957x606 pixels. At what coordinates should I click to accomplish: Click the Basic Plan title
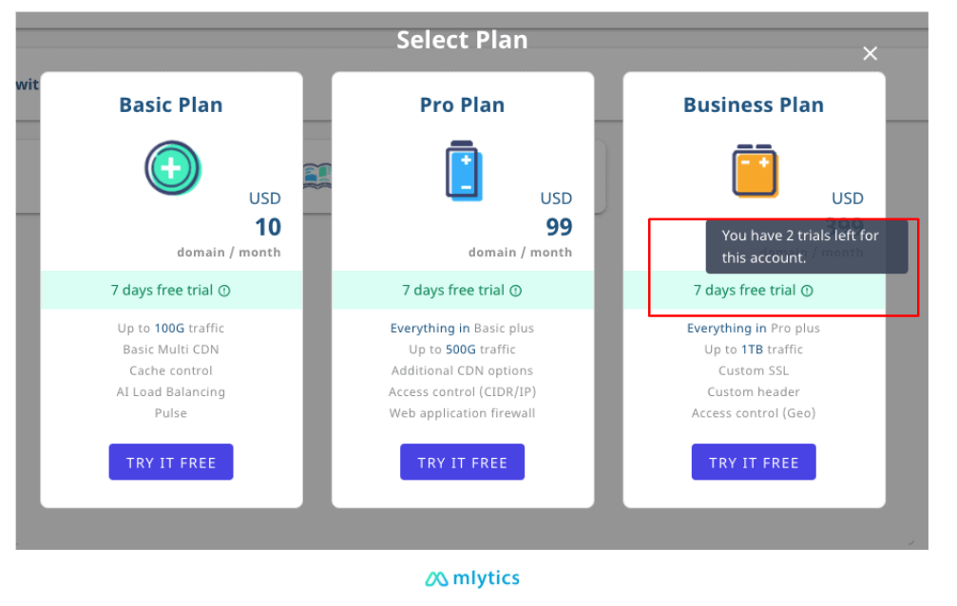click(171, 105)
